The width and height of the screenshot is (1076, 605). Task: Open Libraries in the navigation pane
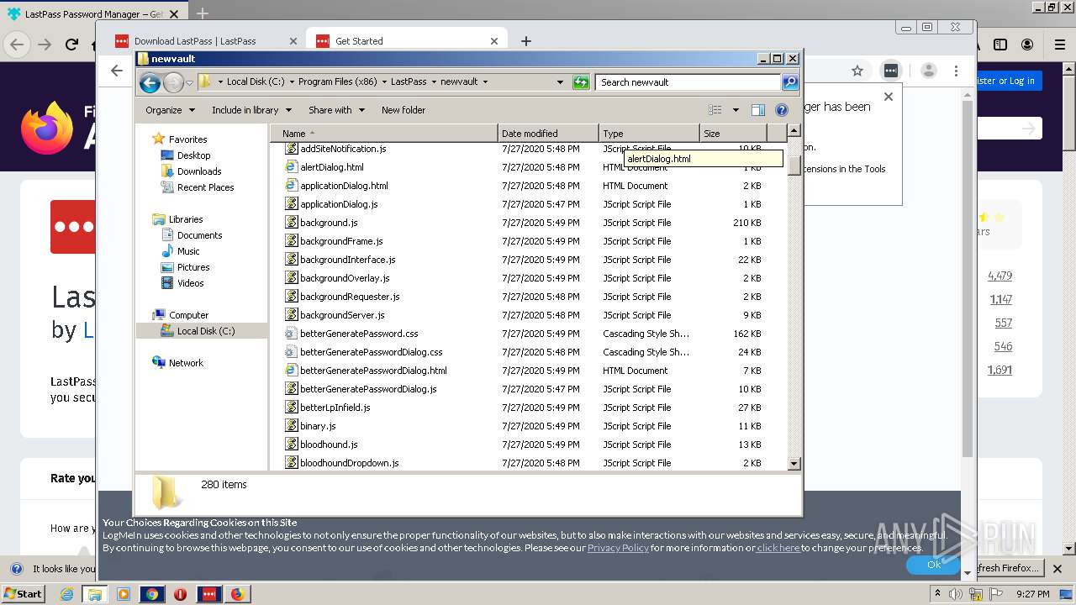(185, 219)
